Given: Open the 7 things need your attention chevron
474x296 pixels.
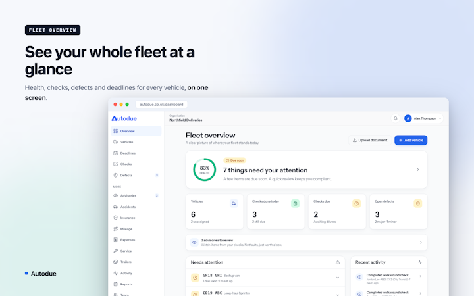Looking at the screenshot, I should click(418, 170).
